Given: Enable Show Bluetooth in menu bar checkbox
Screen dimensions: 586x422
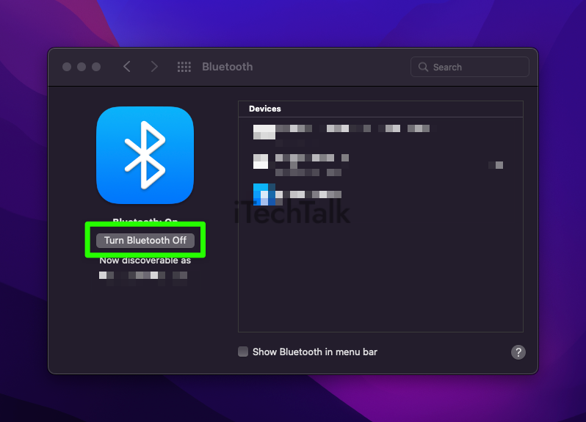Looking at the screenshot, I should tap(243, 352).
